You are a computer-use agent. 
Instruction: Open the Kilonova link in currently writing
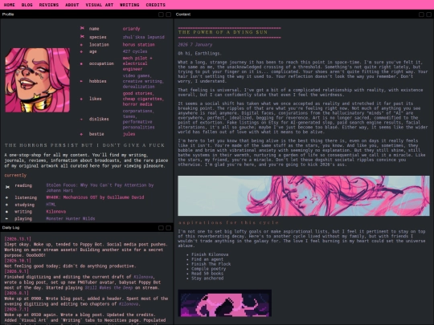[x=56, y=211]
